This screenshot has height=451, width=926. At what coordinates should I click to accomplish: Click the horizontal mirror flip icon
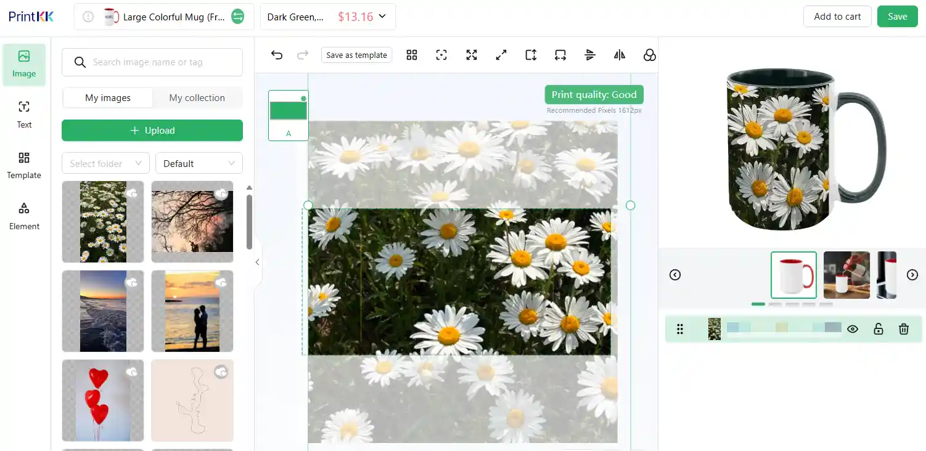click(620, 55)
